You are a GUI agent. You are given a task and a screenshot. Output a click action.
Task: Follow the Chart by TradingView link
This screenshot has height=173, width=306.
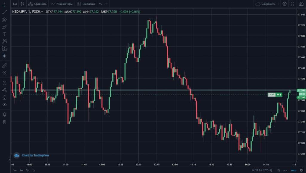pos(35,155)
